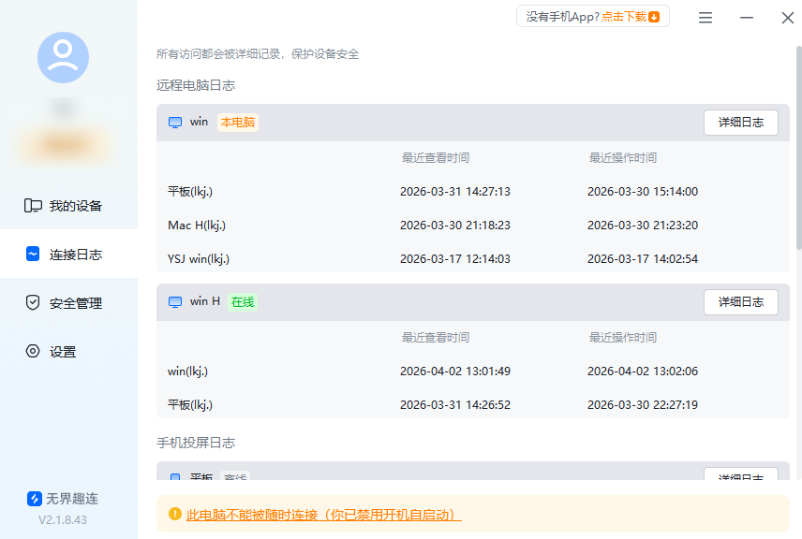
Task: Open the hamburger menu at top right
Action: (x=705, y=17)
